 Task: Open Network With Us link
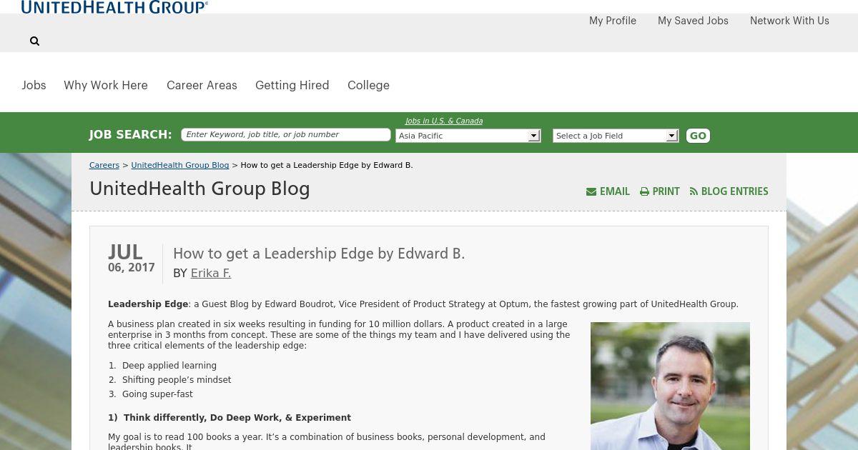[x=789, y=21]
